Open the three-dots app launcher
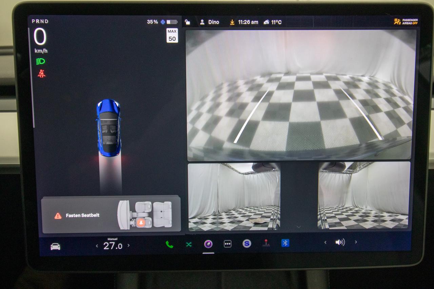 coord(228,244)
